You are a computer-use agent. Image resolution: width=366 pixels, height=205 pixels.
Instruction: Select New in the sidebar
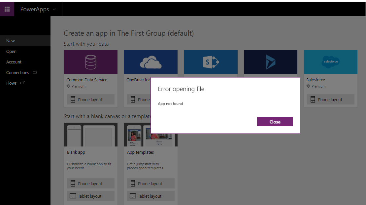[x=25, y=41]
